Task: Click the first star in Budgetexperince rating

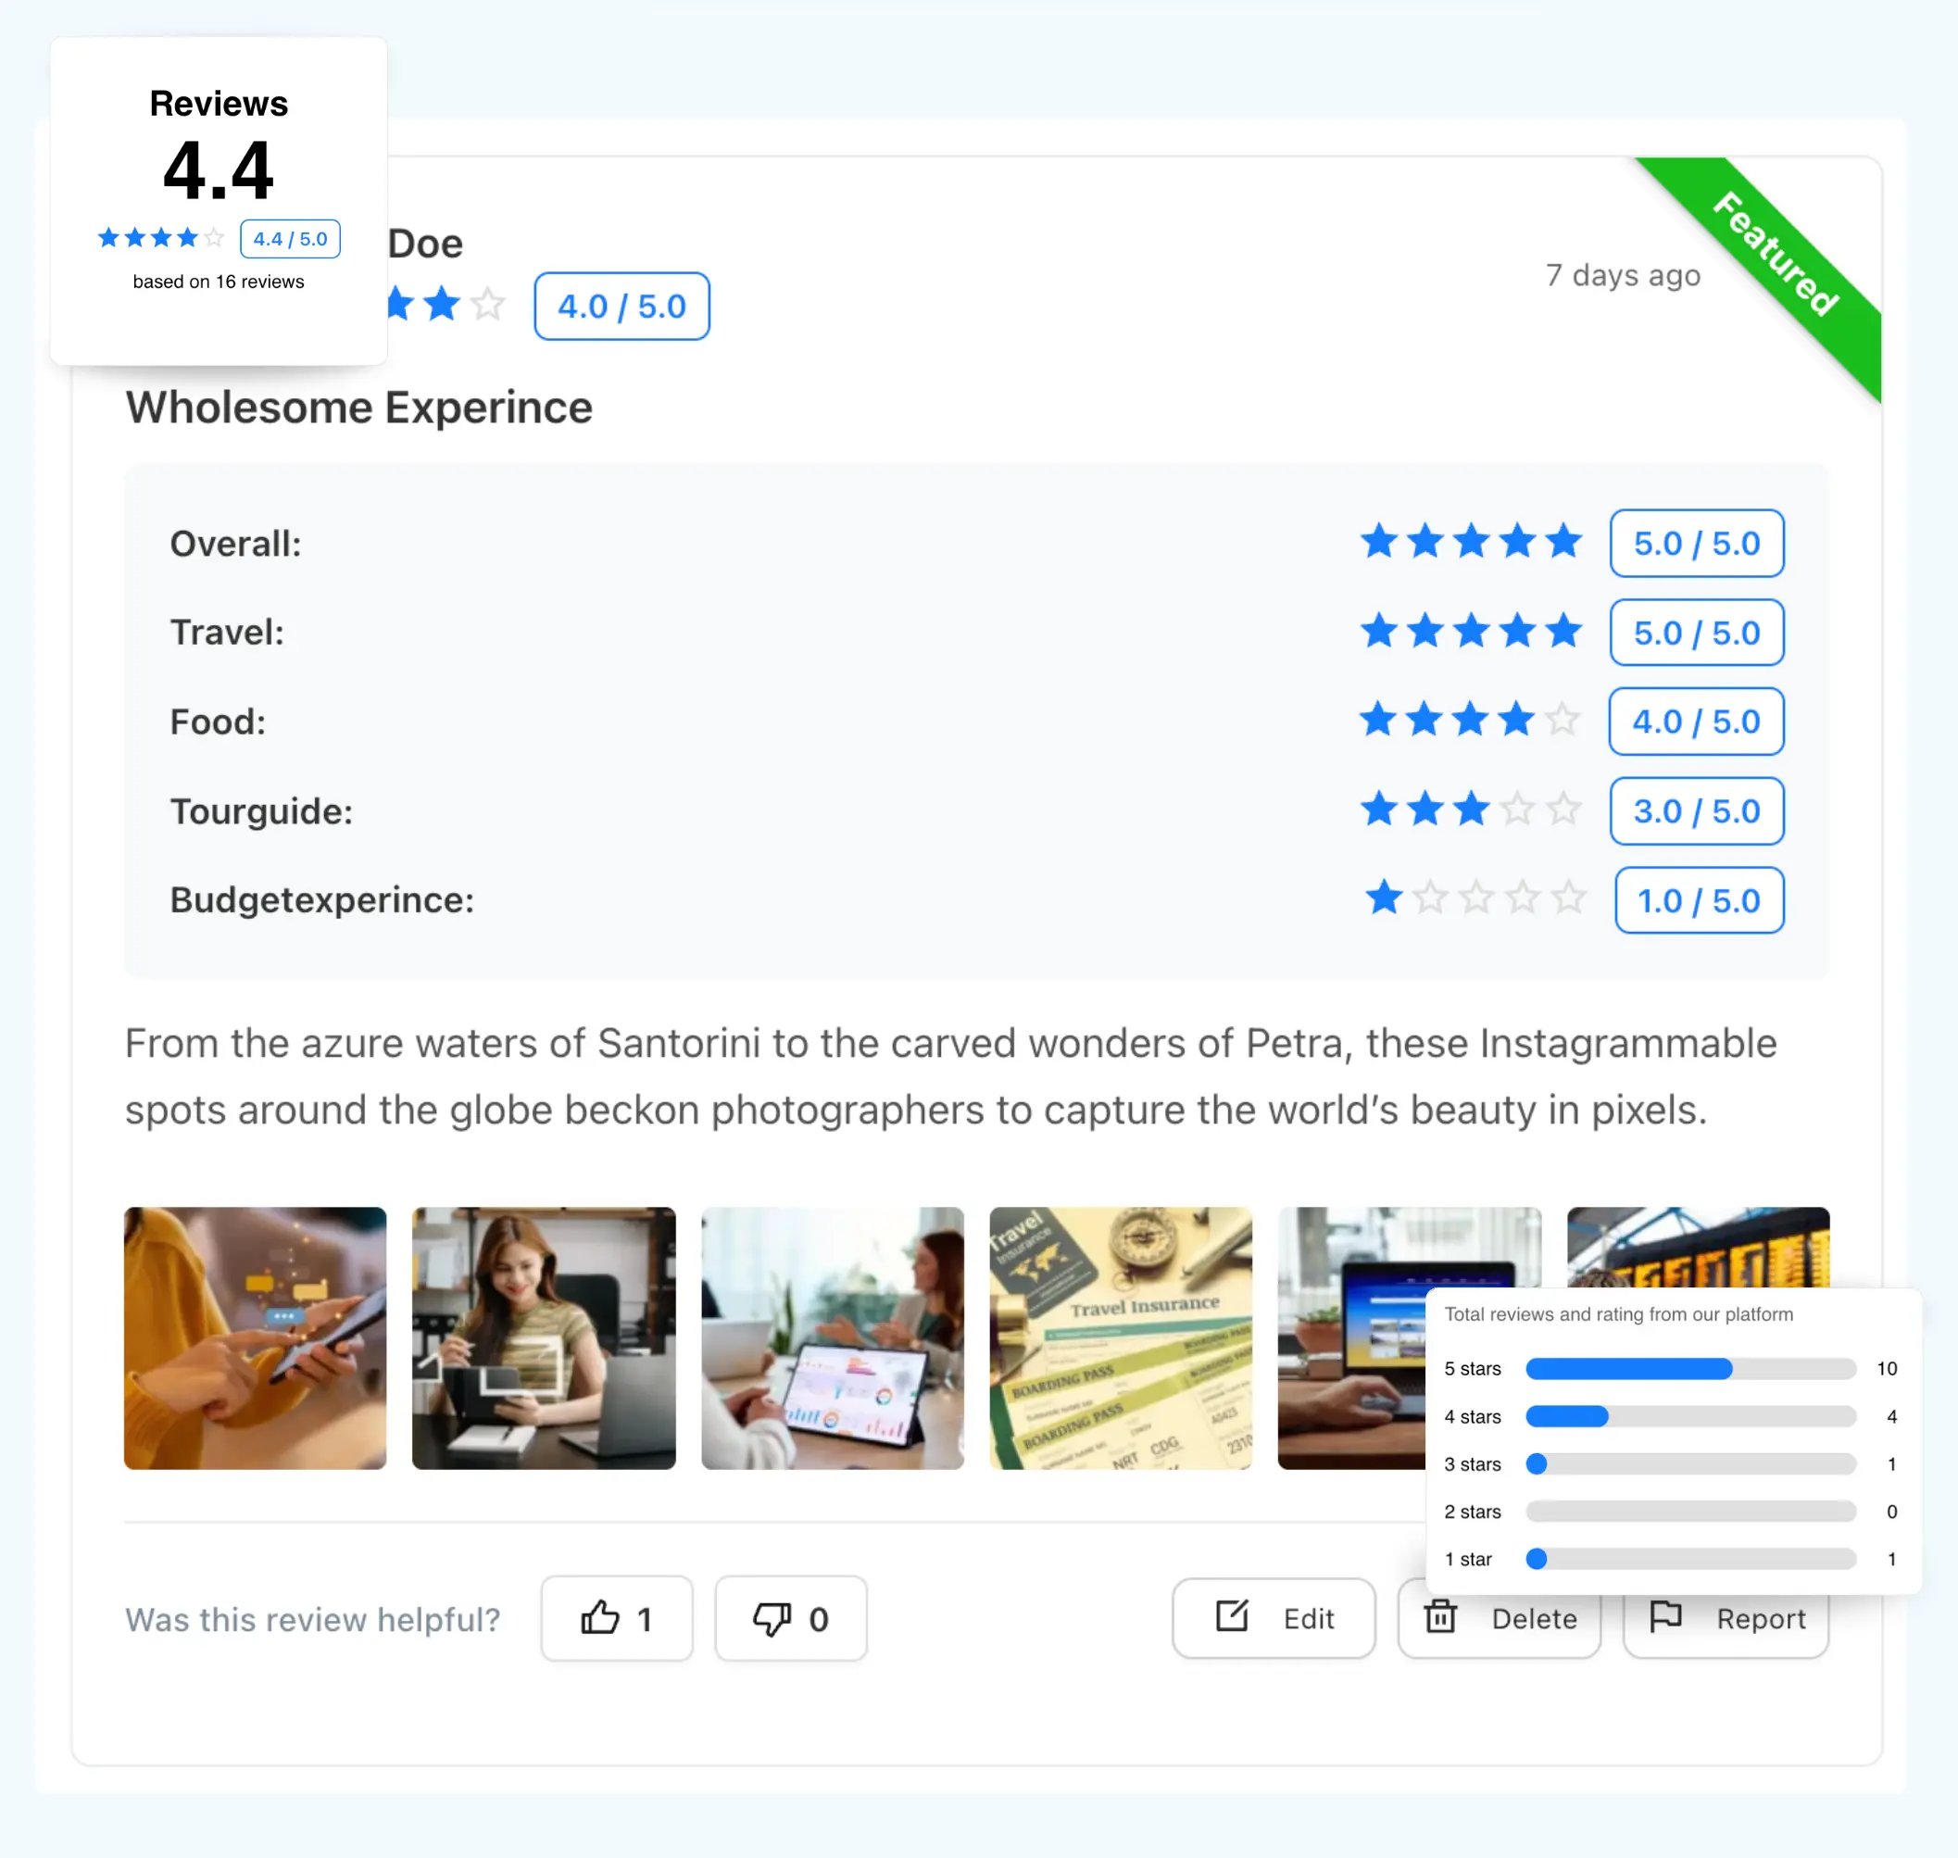Action: point(1384,898)
